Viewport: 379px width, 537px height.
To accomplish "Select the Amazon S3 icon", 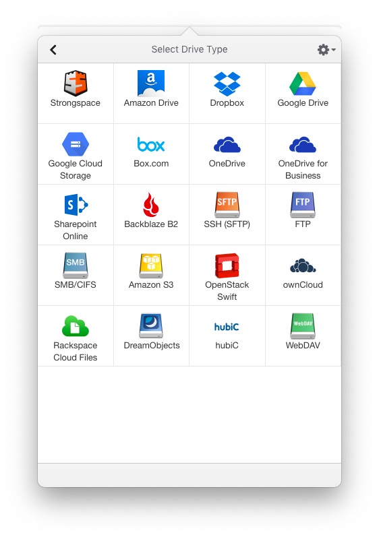I will point(151,265).
